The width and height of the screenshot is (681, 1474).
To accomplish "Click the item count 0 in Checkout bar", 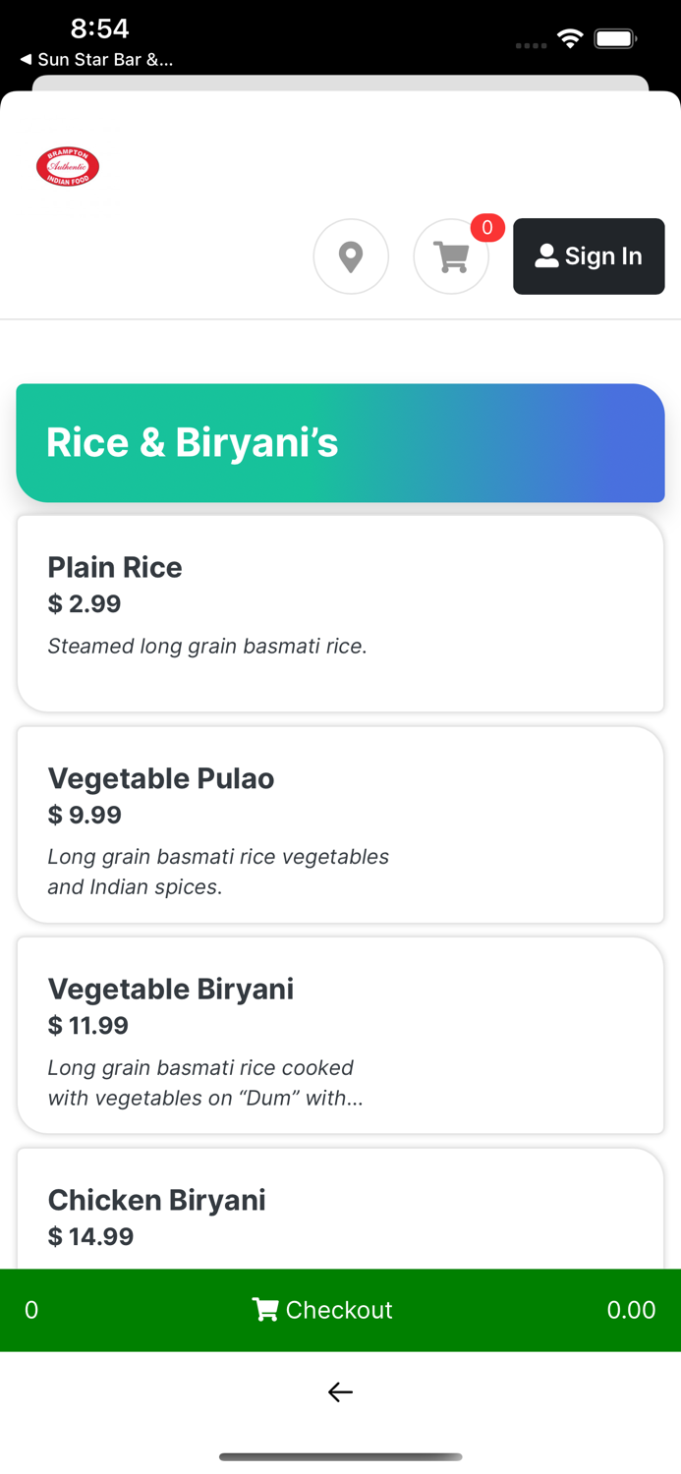I will point(30,1309).
